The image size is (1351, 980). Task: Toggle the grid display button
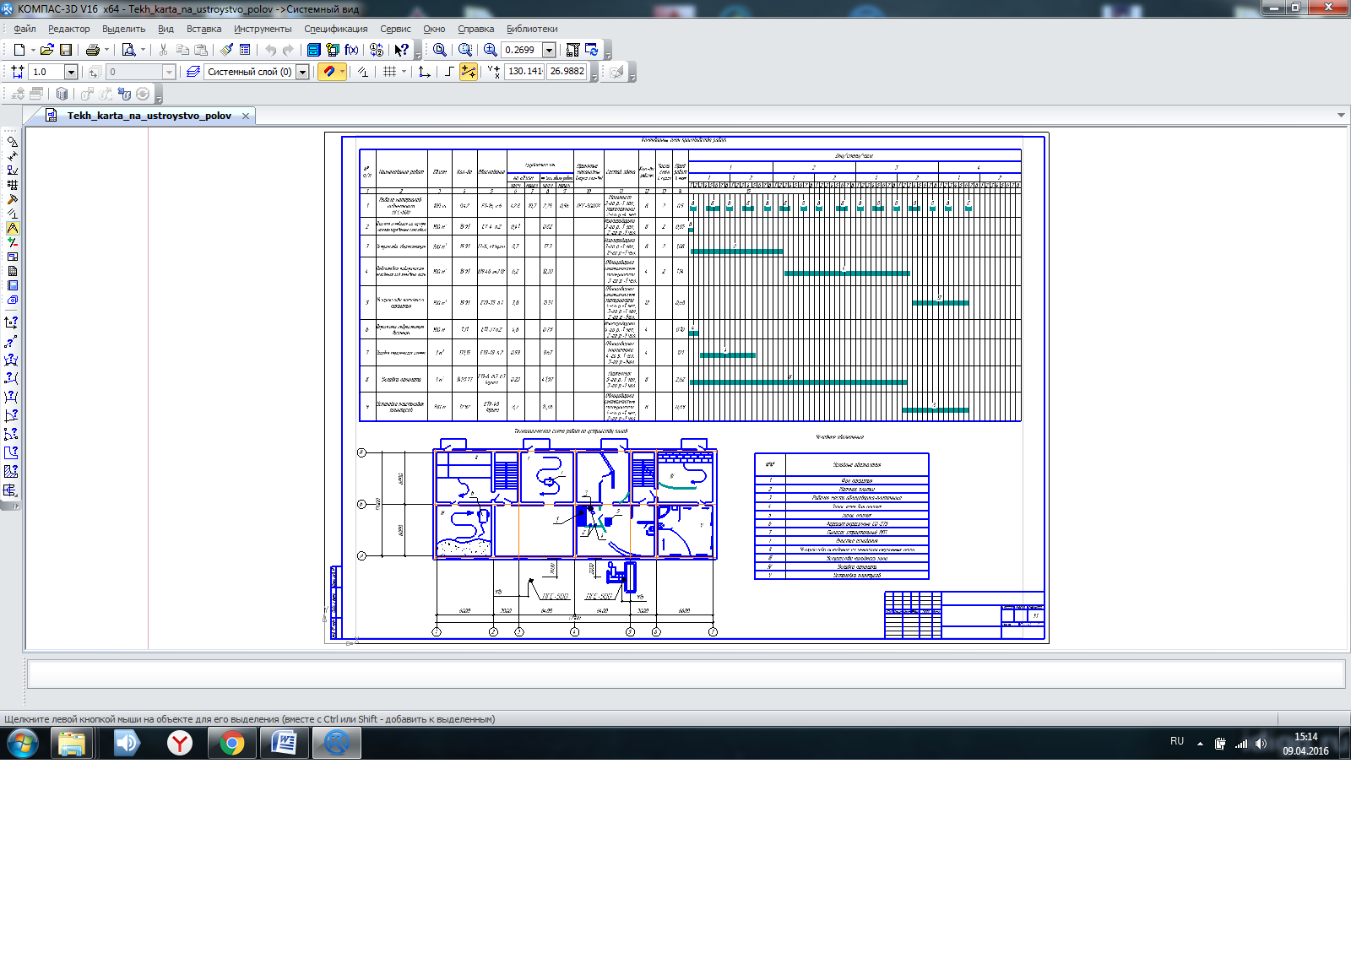coord(389,72)
